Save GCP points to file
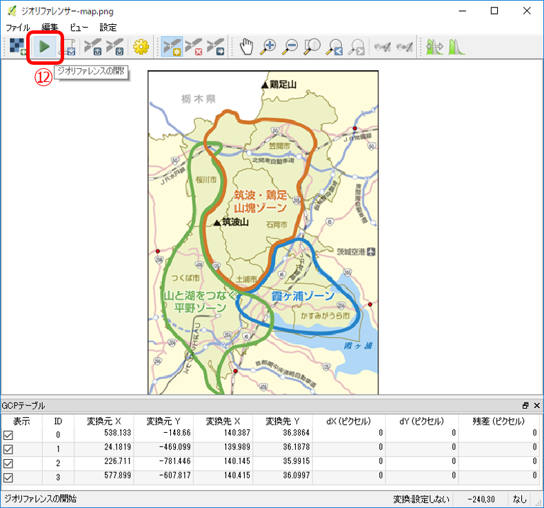This screenshot has height=508, width=544. tap(115, 46)
